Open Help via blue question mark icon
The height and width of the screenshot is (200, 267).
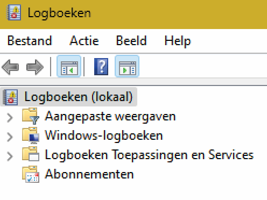(x=101, y=67)
